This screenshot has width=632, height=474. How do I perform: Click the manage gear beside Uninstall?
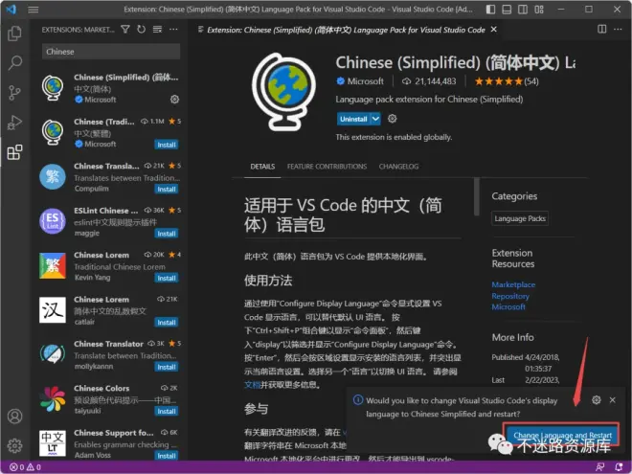coord(393,119)
